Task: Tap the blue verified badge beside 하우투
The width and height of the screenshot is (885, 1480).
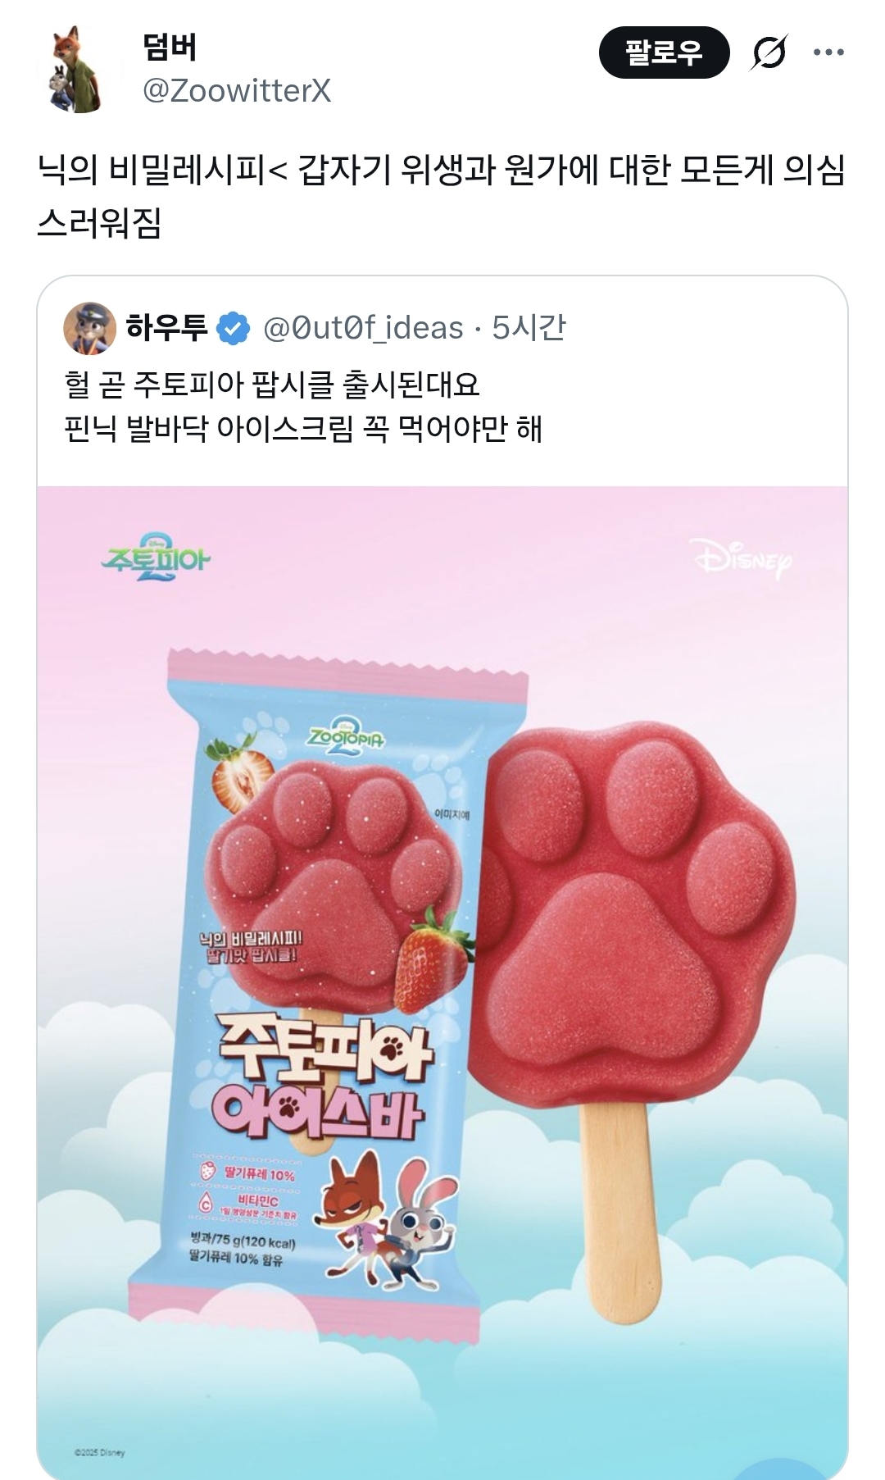Action: [233, 328]
